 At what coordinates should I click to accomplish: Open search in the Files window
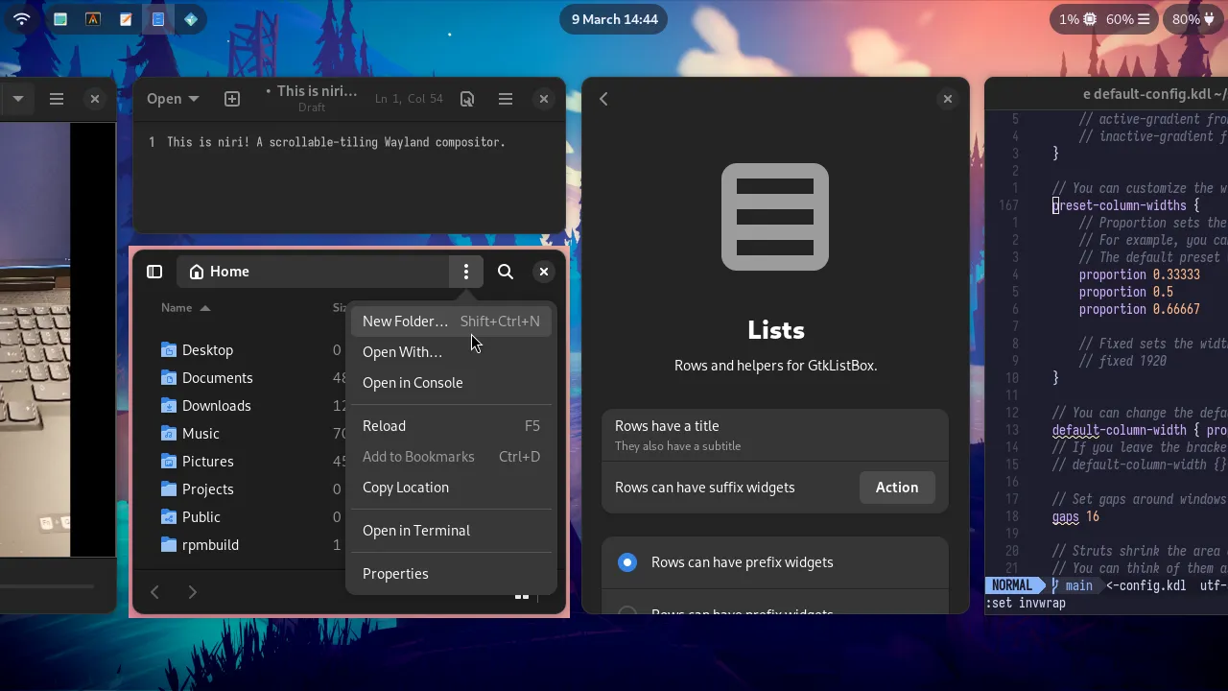(x=506, y=272)
